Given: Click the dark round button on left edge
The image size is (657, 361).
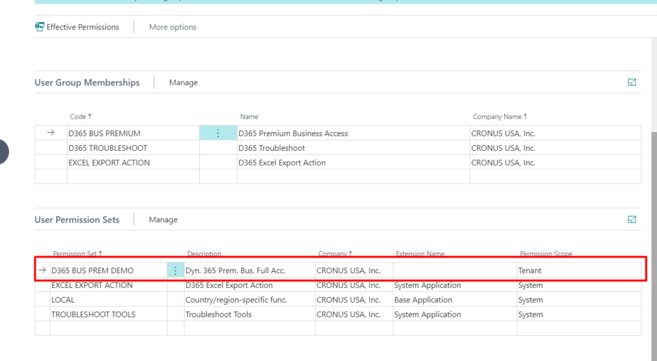Looking at the screenshot, I should pos(3,151).
